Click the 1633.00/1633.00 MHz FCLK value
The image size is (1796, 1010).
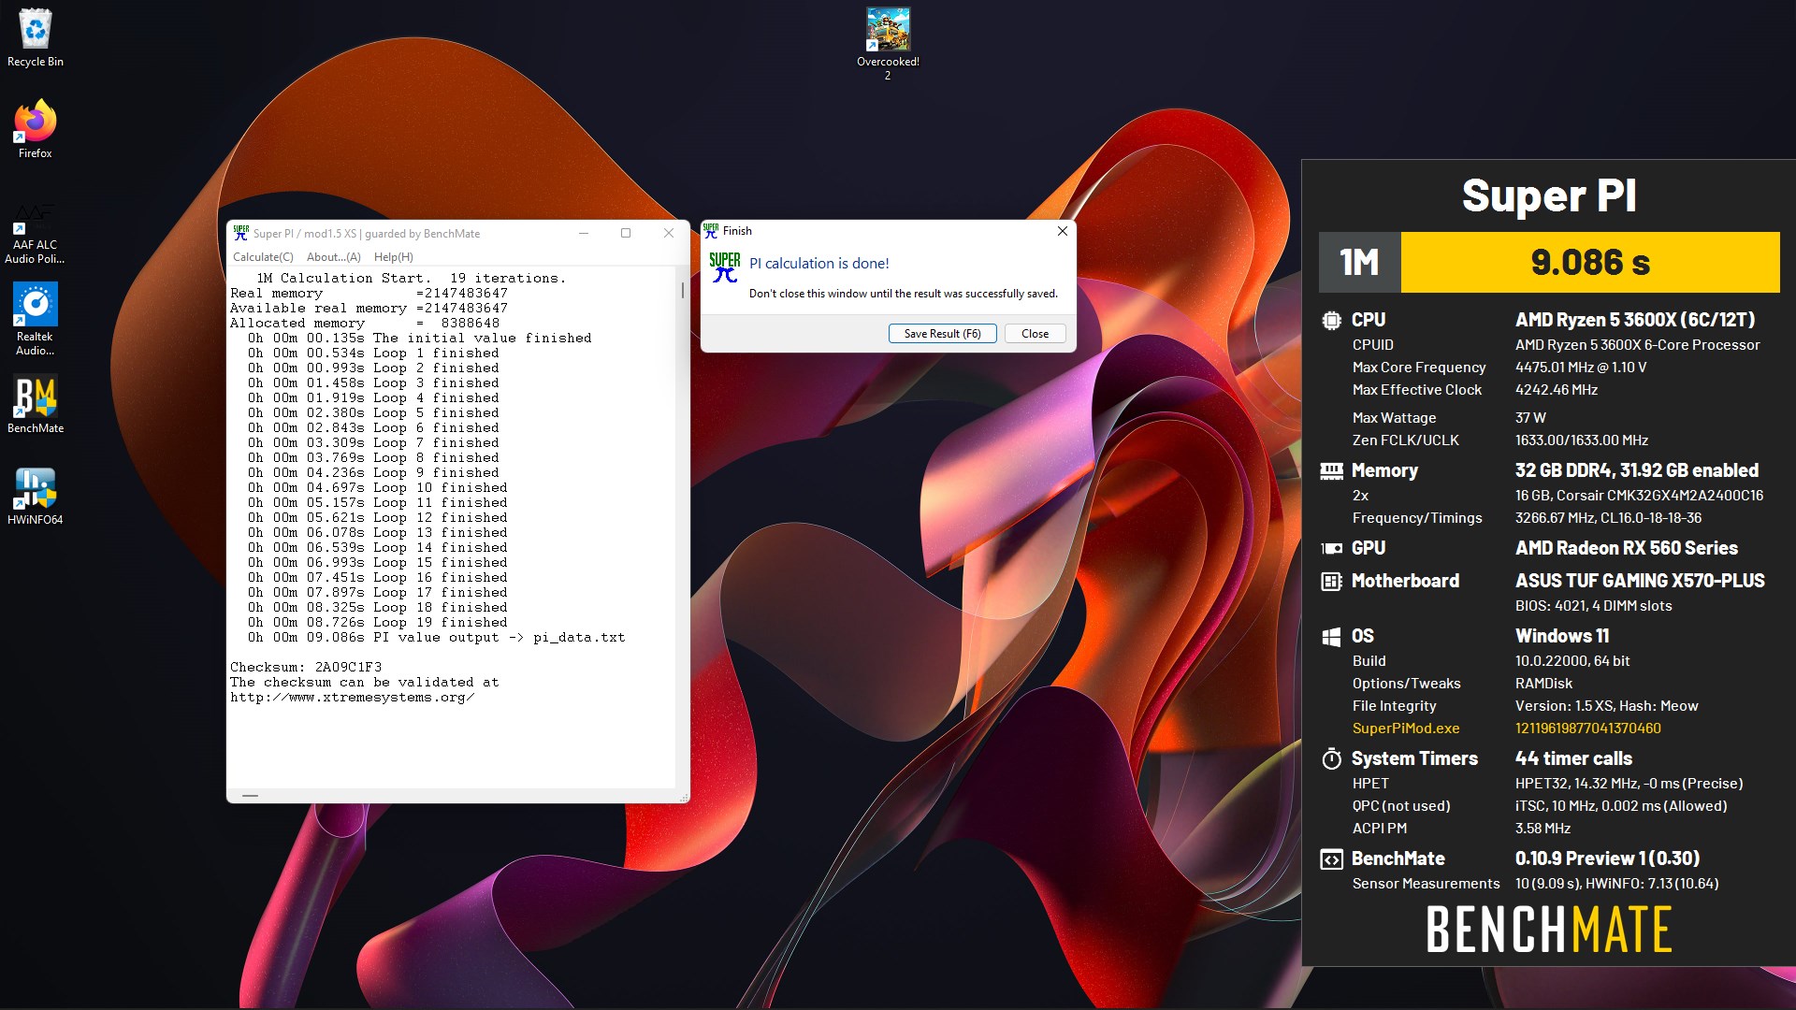(1581, 440)
